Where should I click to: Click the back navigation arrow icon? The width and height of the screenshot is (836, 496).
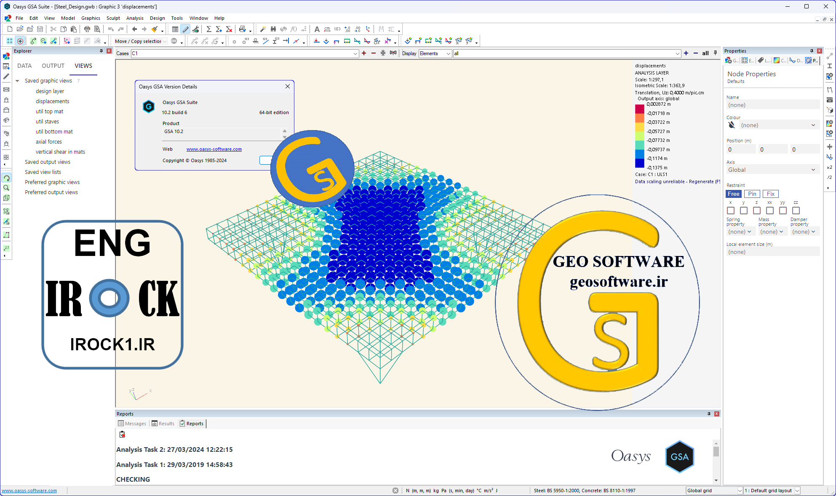pos(134,29)
